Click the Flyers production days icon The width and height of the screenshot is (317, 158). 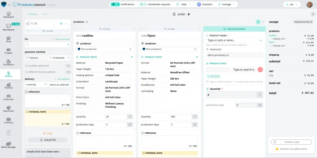[x=195, y=125]
